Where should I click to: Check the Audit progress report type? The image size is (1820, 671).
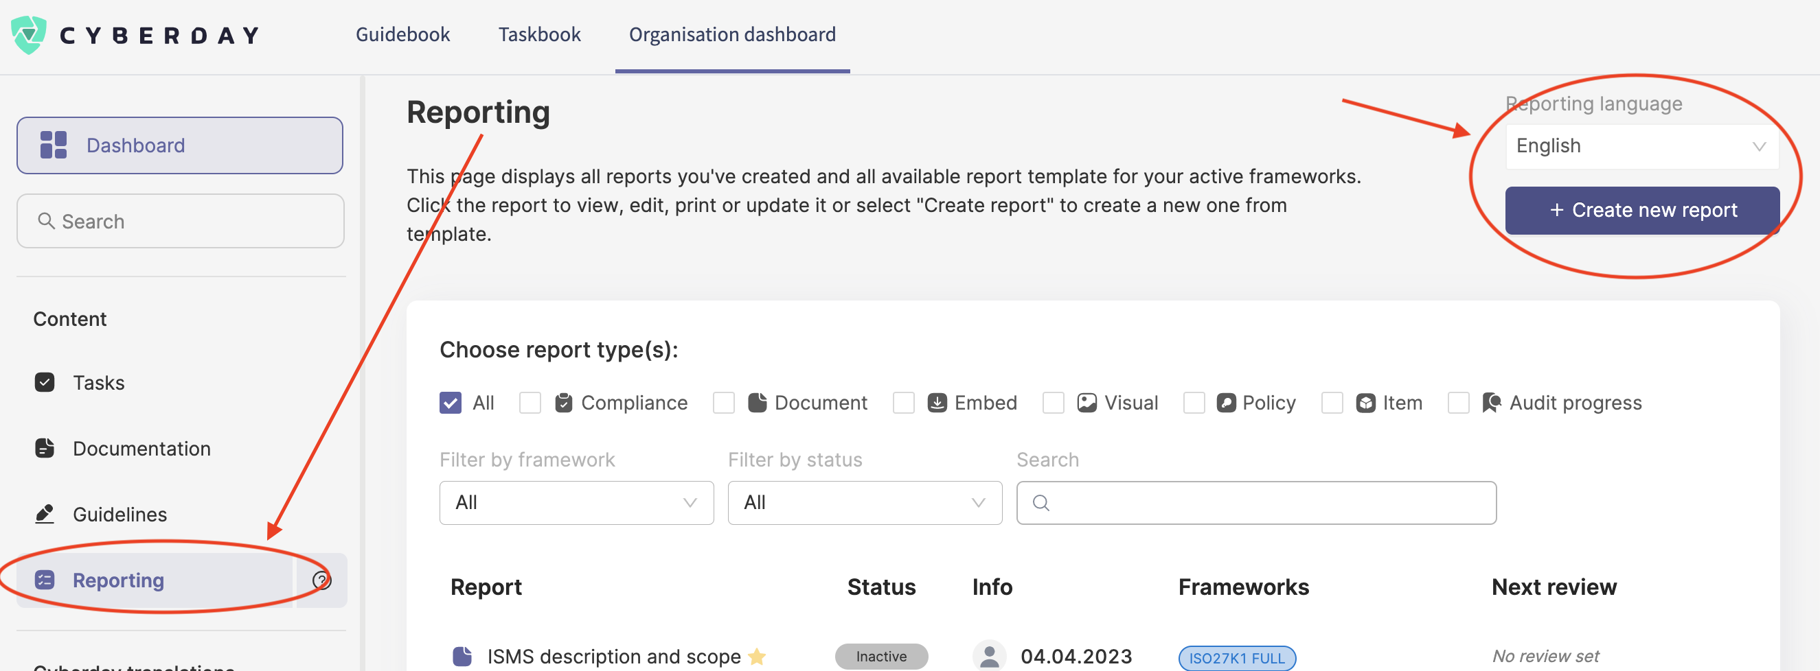point(1459,402)
